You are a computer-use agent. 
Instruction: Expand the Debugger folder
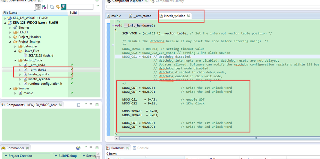tap(15, 46)
